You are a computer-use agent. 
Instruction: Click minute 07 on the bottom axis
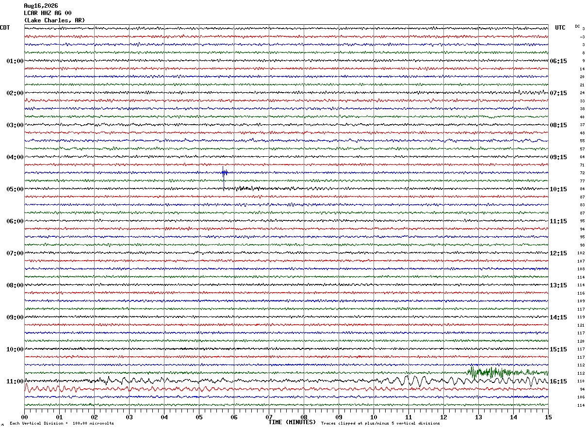[x=269, y=417]
